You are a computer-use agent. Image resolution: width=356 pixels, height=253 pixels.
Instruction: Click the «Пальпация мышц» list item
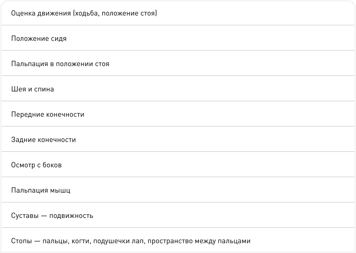pyautogui.click(x=41, y=191)
